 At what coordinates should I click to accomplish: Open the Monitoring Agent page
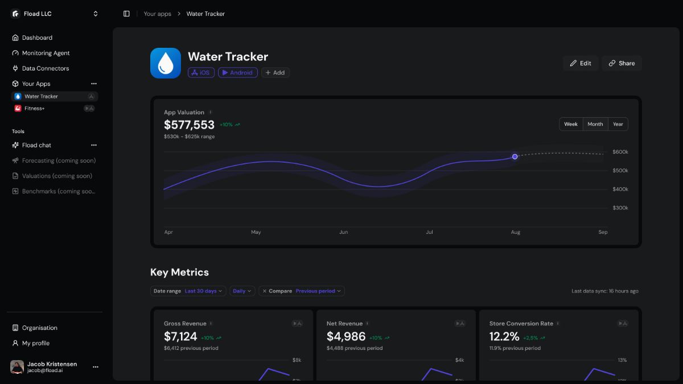tap(46, 53)
